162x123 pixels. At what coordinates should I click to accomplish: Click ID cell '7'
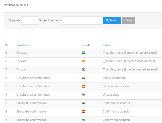[6, 69]
